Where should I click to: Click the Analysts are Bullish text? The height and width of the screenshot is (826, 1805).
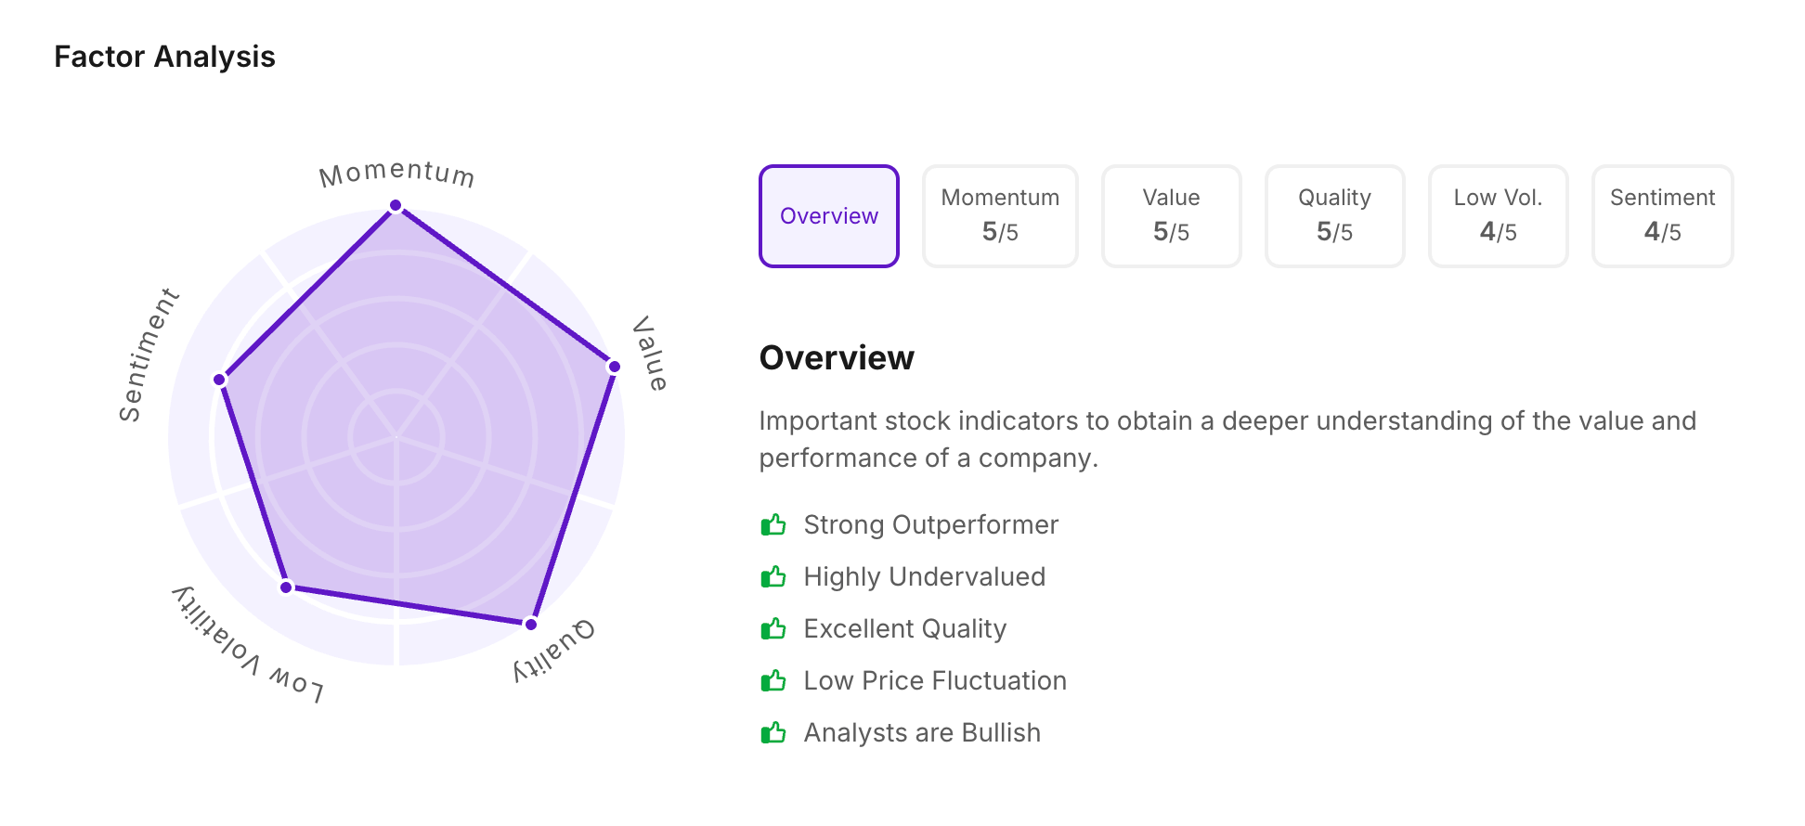[x=922, y=733]
